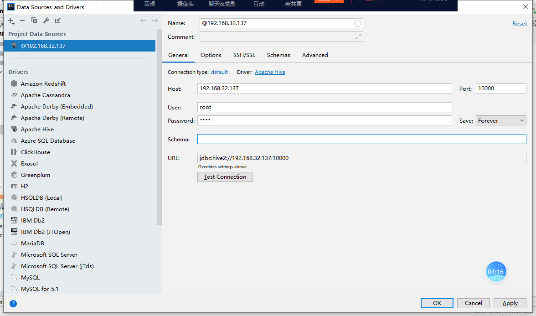Open the Apache Hive driver link
This screenshot has width=536, height=316.
[x=270, y=72]
